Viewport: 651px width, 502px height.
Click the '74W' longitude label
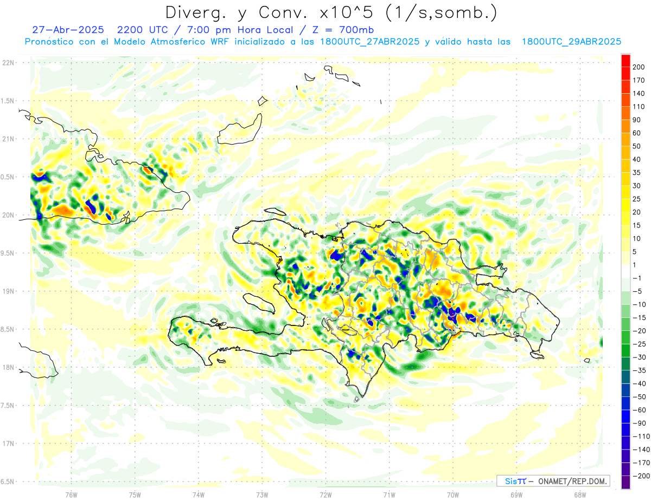[198, 494]
